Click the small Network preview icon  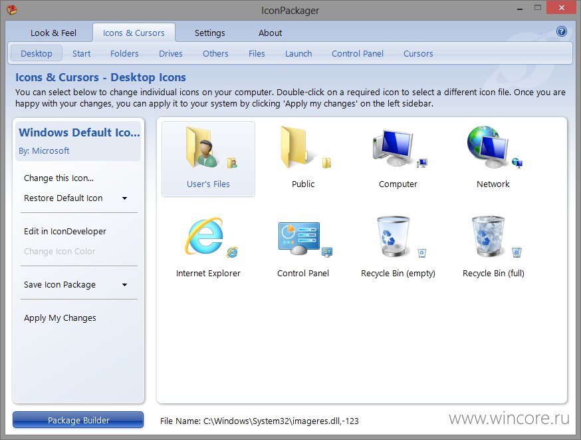pos(517,162)
